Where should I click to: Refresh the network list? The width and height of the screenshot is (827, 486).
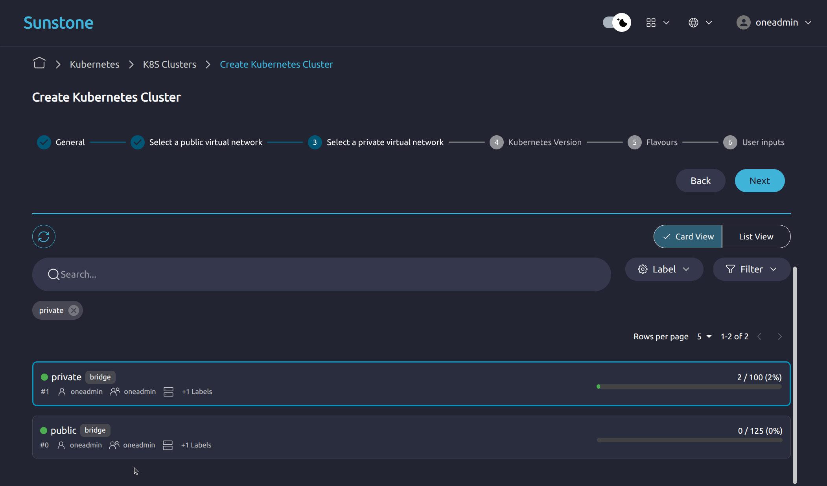tap(44, 236)
